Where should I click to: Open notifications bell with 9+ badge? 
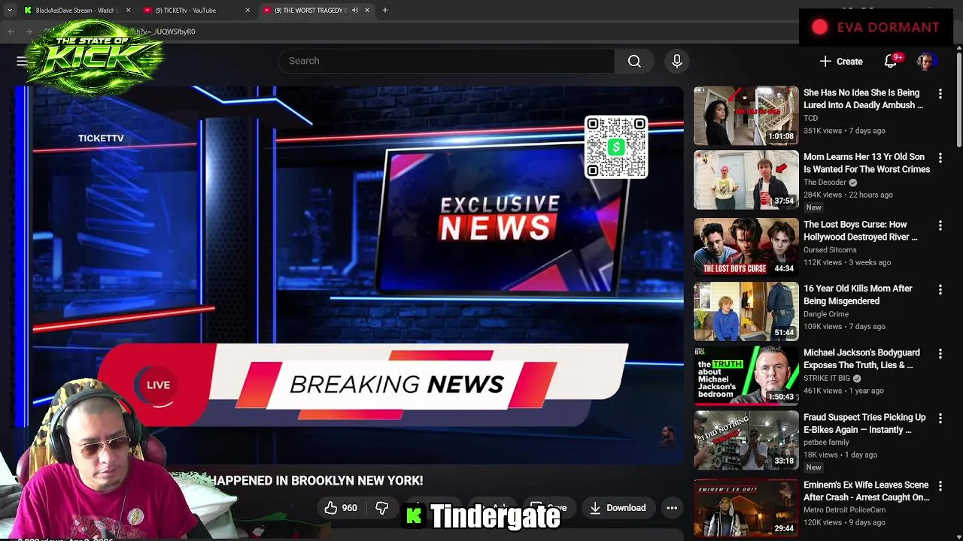891,61
